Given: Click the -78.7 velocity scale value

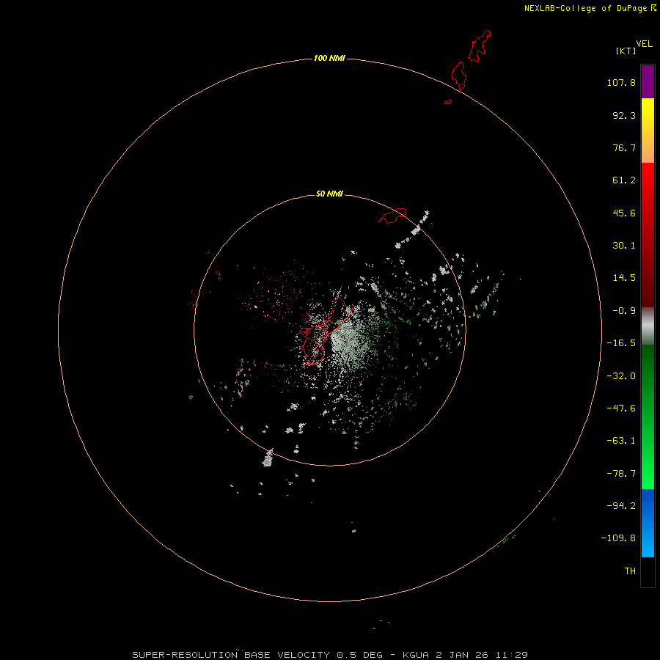Looking at the screenshot, I should point(621,474).
